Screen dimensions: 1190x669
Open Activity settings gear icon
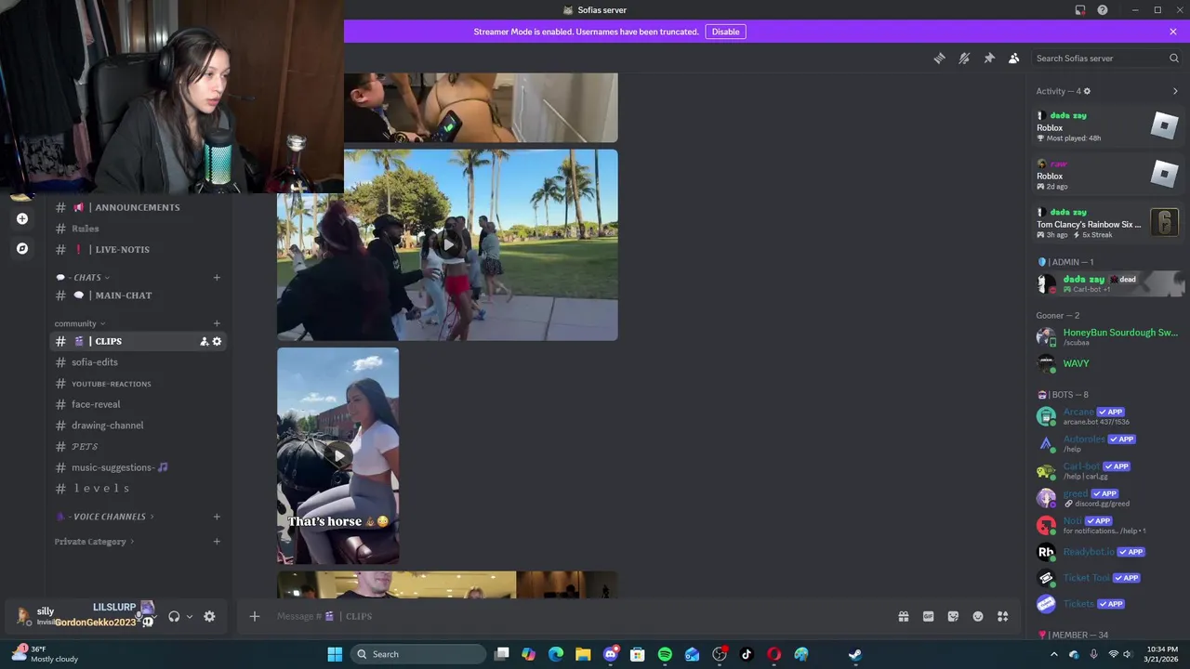coord(1087,91)
